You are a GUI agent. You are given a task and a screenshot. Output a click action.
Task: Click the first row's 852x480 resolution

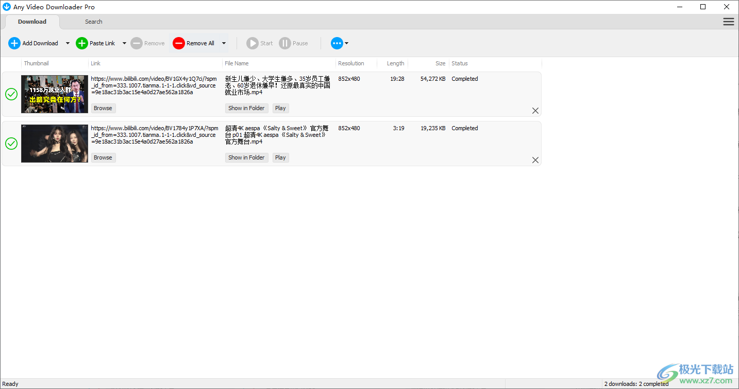349,79
